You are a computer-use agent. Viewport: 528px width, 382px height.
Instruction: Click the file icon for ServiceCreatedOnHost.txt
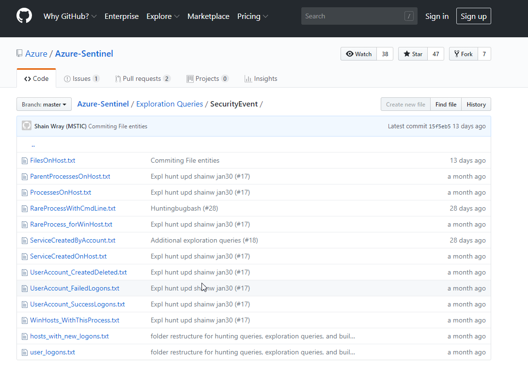(25, 257)
